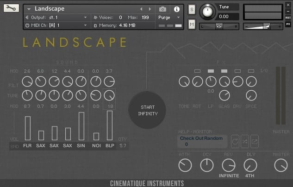Toggle the ROT effect switch

(197, 71)
